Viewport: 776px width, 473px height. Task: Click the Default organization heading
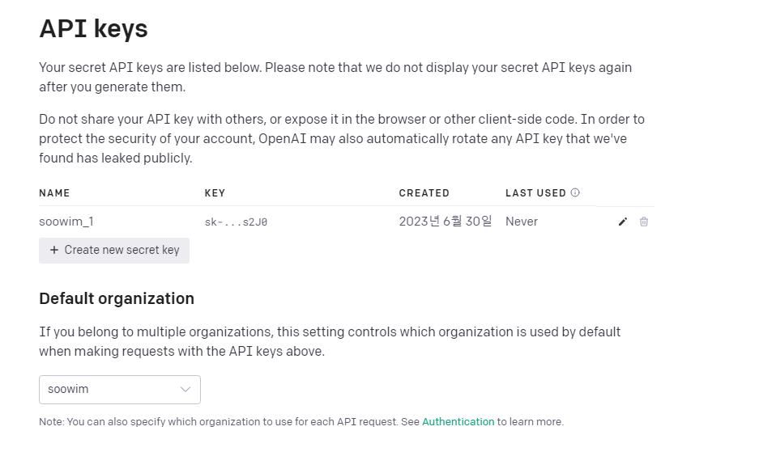click(117, 298)
